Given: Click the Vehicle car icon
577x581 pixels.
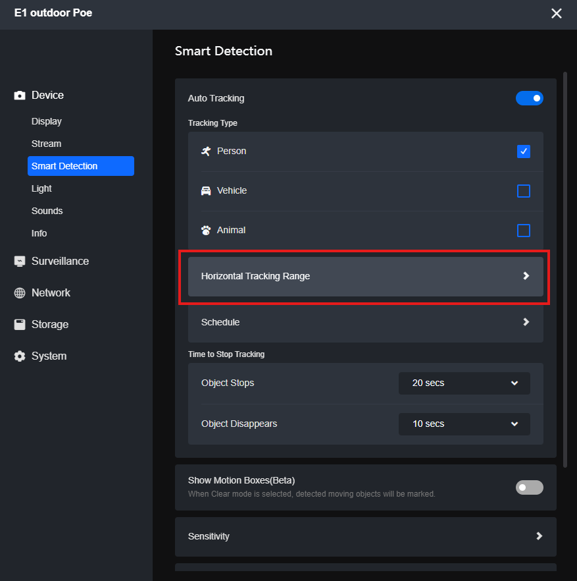Looking at the screenshot, I should [x=206, y=191].
